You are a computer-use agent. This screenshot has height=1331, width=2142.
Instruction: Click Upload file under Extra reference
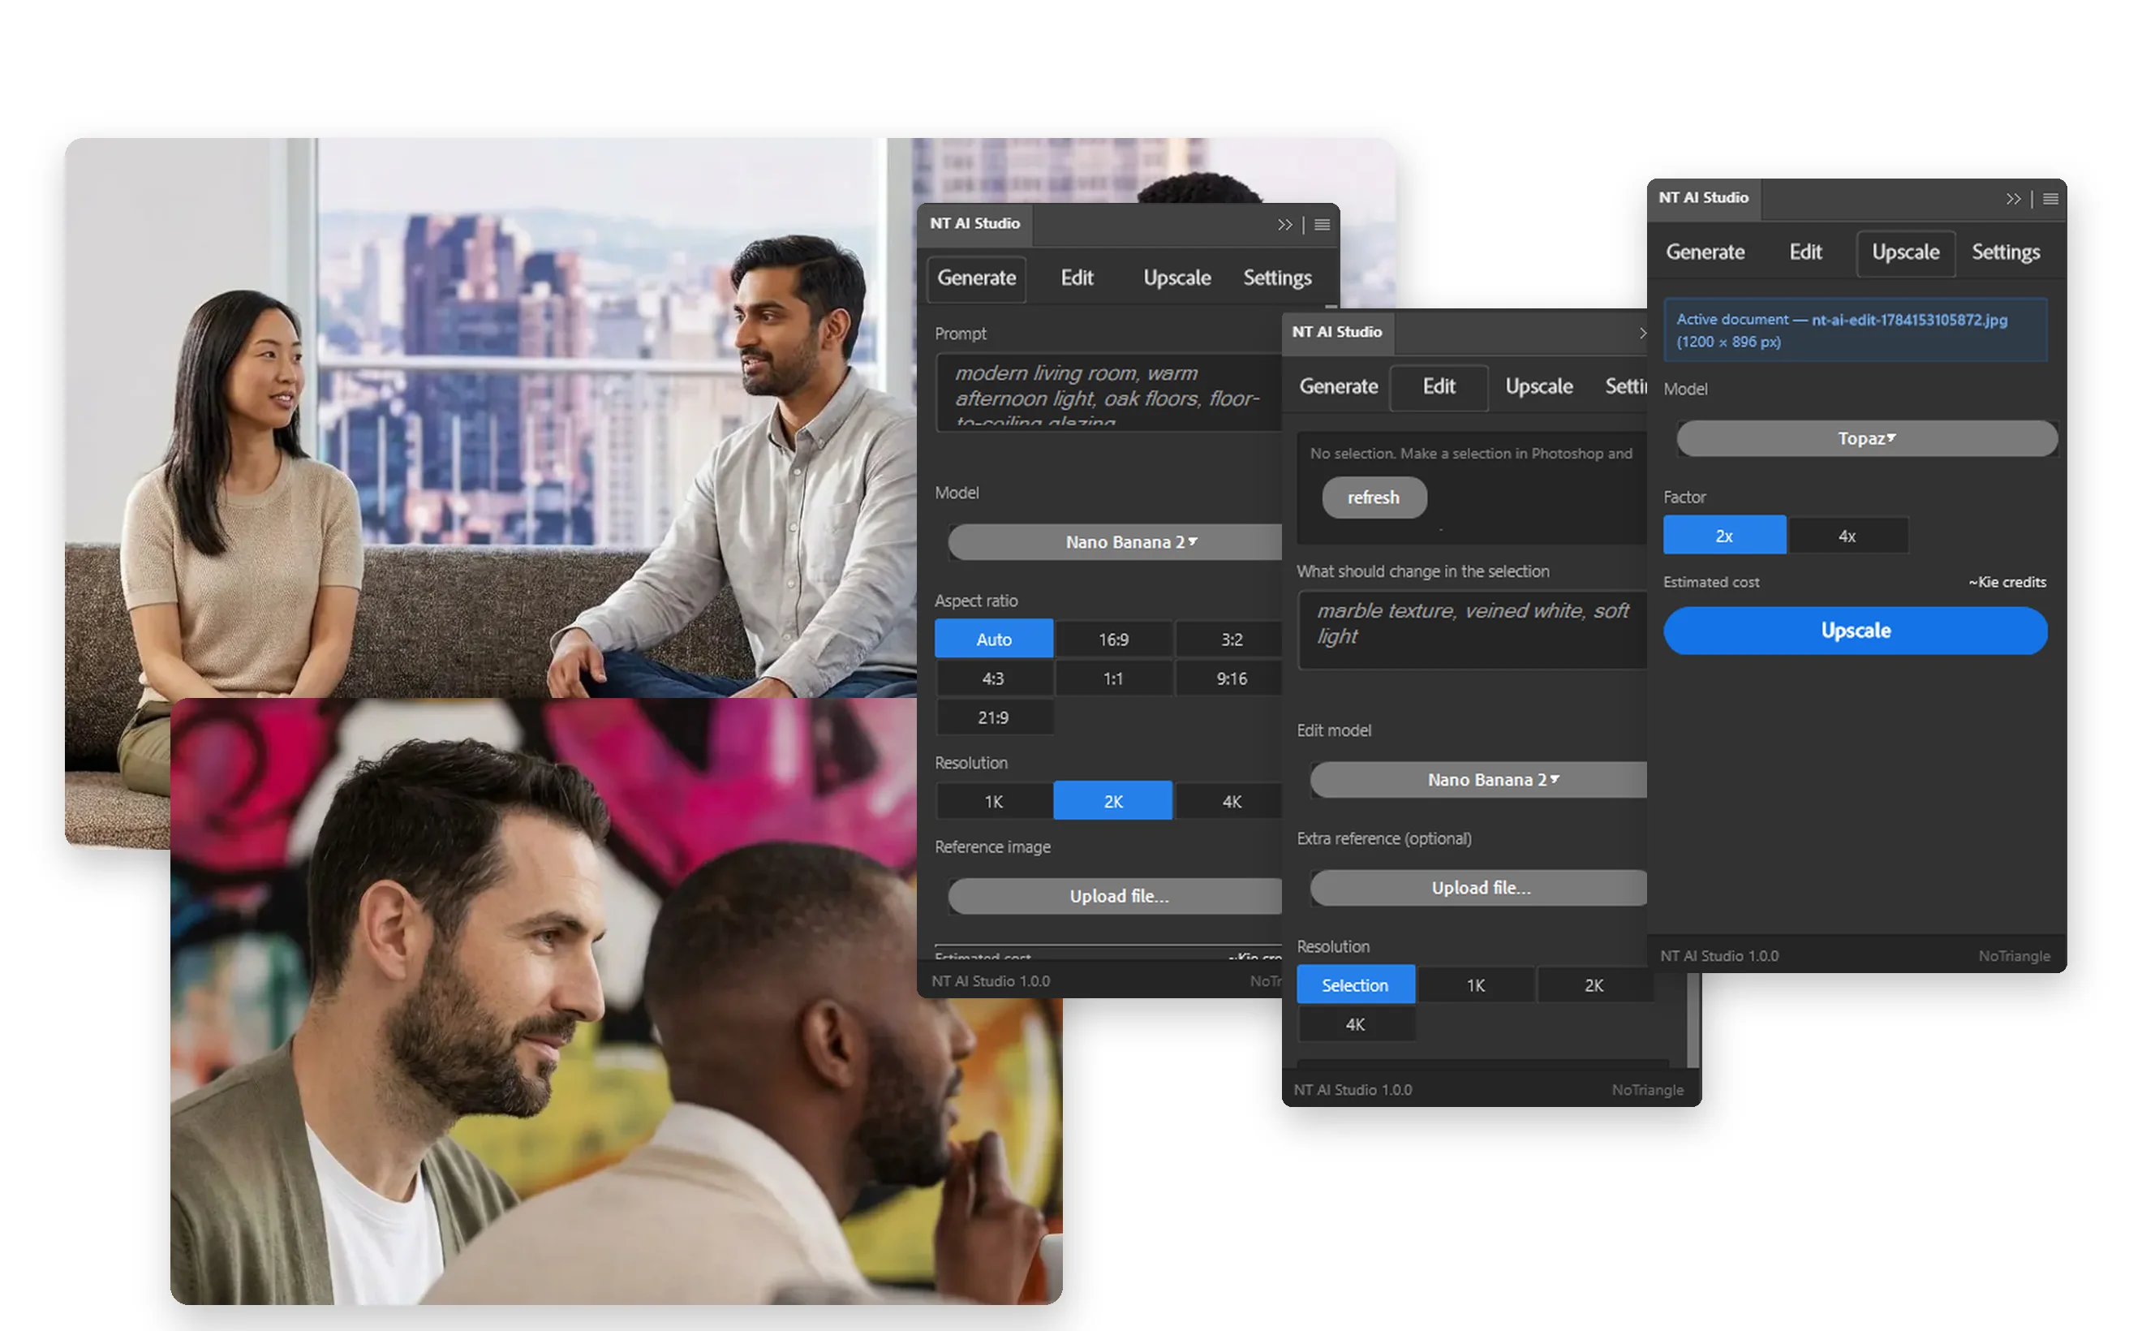1479,888
